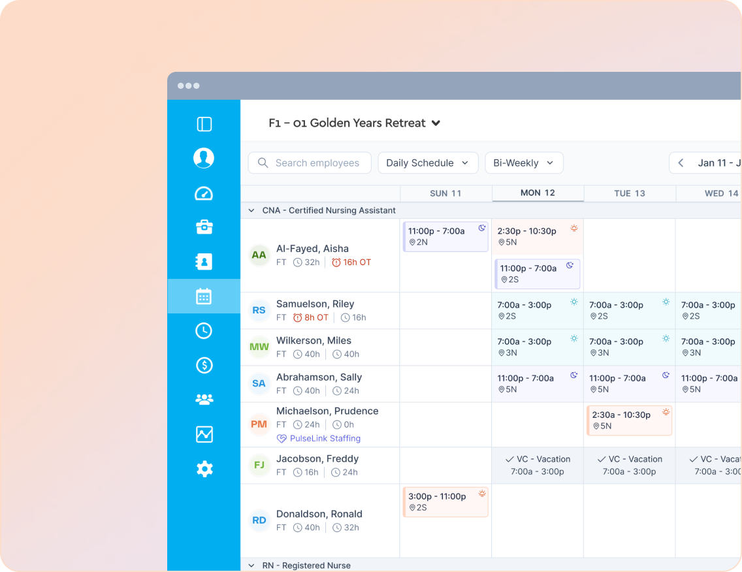Open the team group icon
Screen dimensions: 742x572
[204, 400]
